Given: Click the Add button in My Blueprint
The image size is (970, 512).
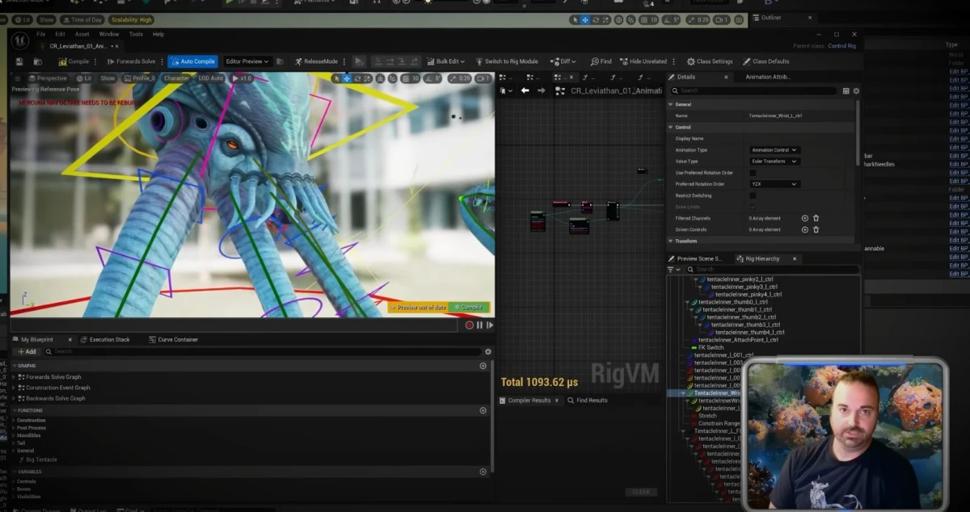Looking at the screenshot, I should pyautogui.click(x=27, y=352).
